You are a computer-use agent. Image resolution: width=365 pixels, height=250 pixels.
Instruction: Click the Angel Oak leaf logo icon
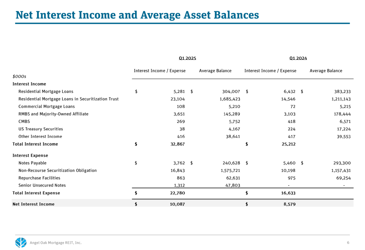pos(21,242)
